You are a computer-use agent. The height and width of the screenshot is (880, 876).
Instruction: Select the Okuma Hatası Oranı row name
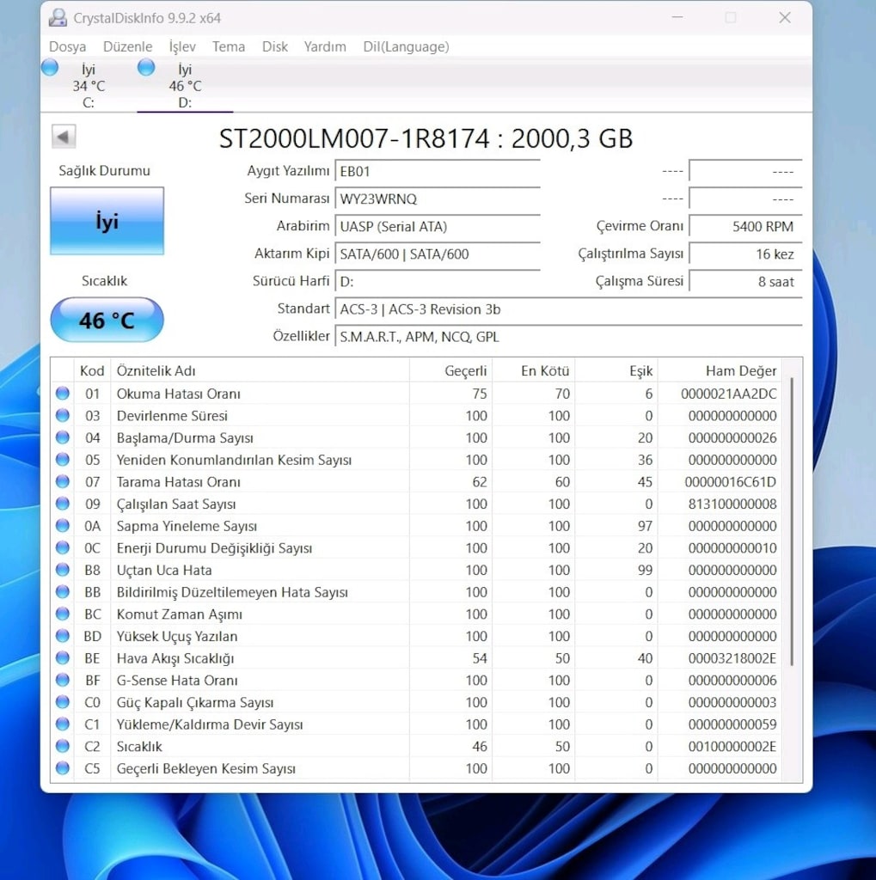point(178,394)
